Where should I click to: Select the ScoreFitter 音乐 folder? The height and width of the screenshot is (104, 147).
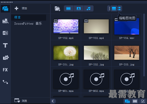(x=28, y=23)
